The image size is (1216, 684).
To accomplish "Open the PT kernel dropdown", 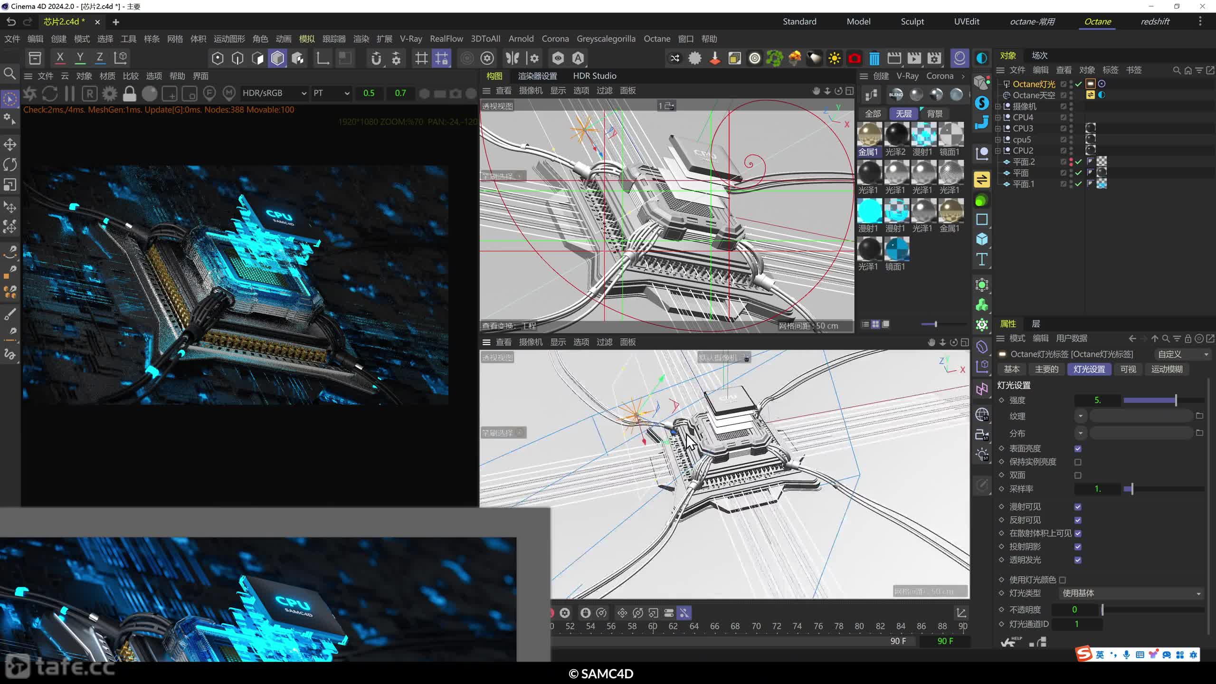I will point(331,93).
